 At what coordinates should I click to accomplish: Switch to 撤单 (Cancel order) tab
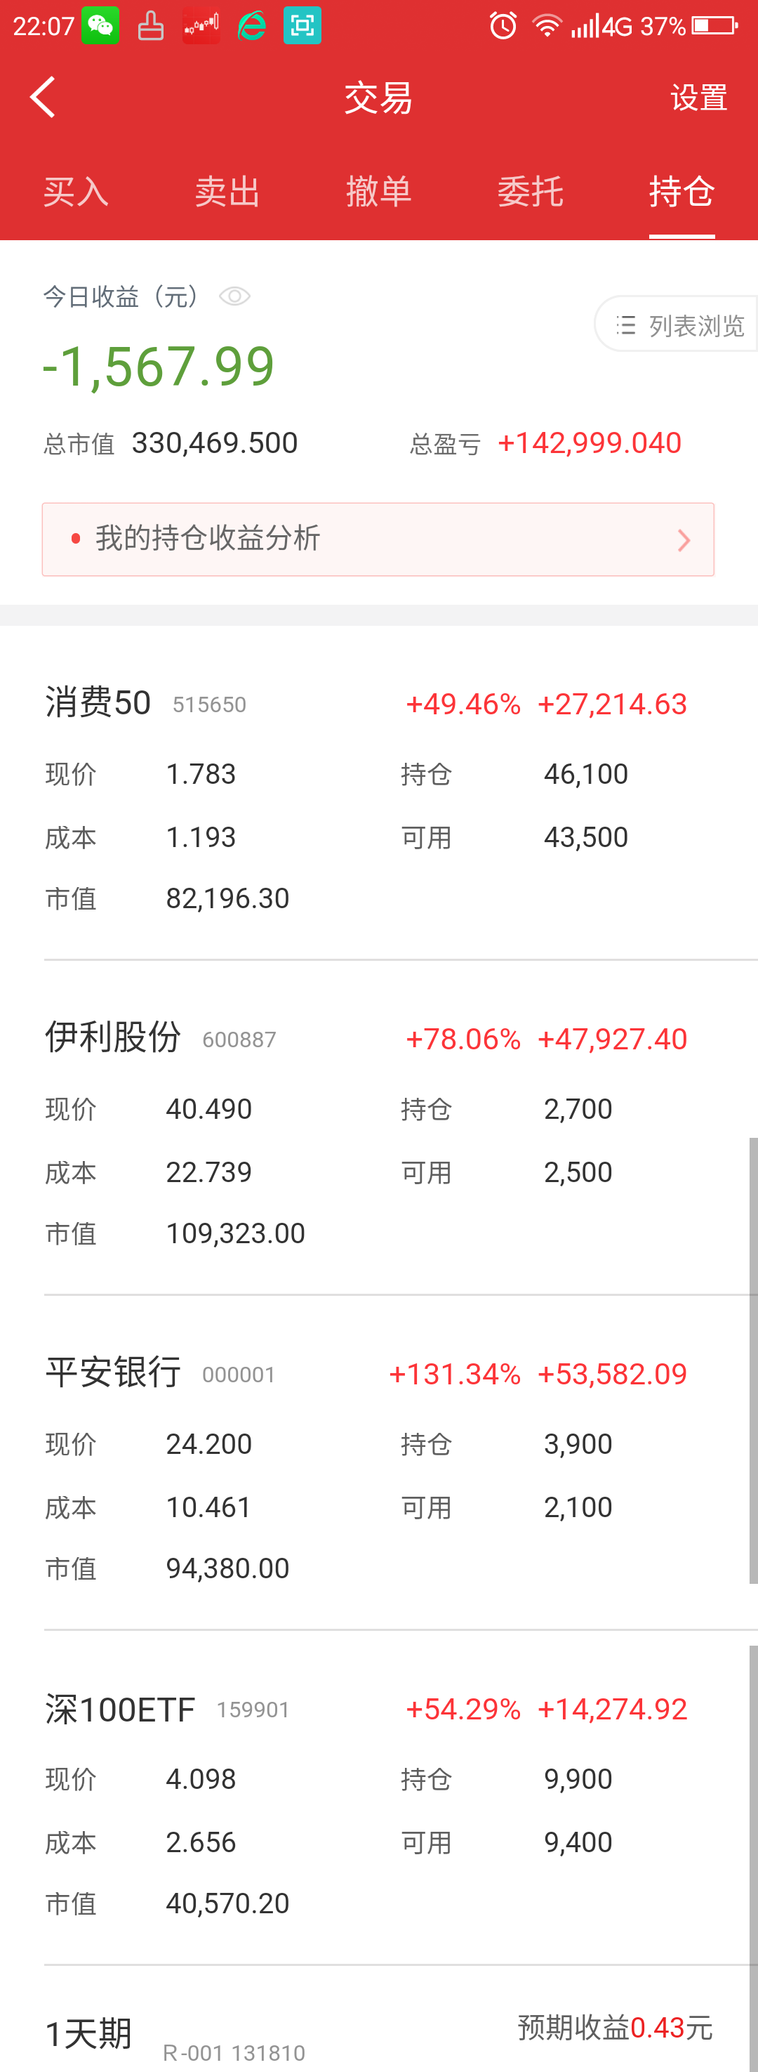tap(378, 192)
